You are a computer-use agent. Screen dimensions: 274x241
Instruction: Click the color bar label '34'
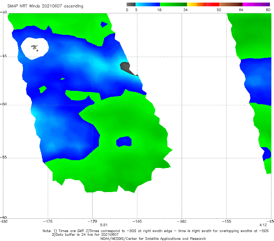186,10
